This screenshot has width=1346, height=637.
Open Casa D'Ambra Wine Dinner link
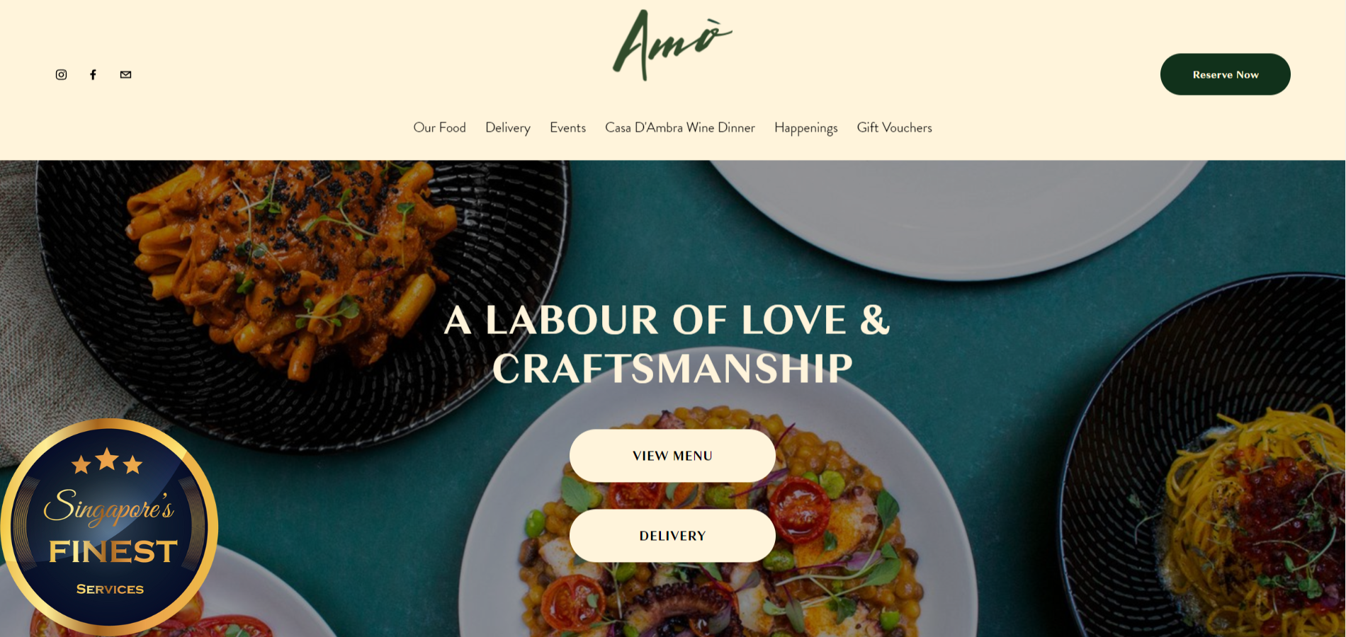click(x=680, y=127)
